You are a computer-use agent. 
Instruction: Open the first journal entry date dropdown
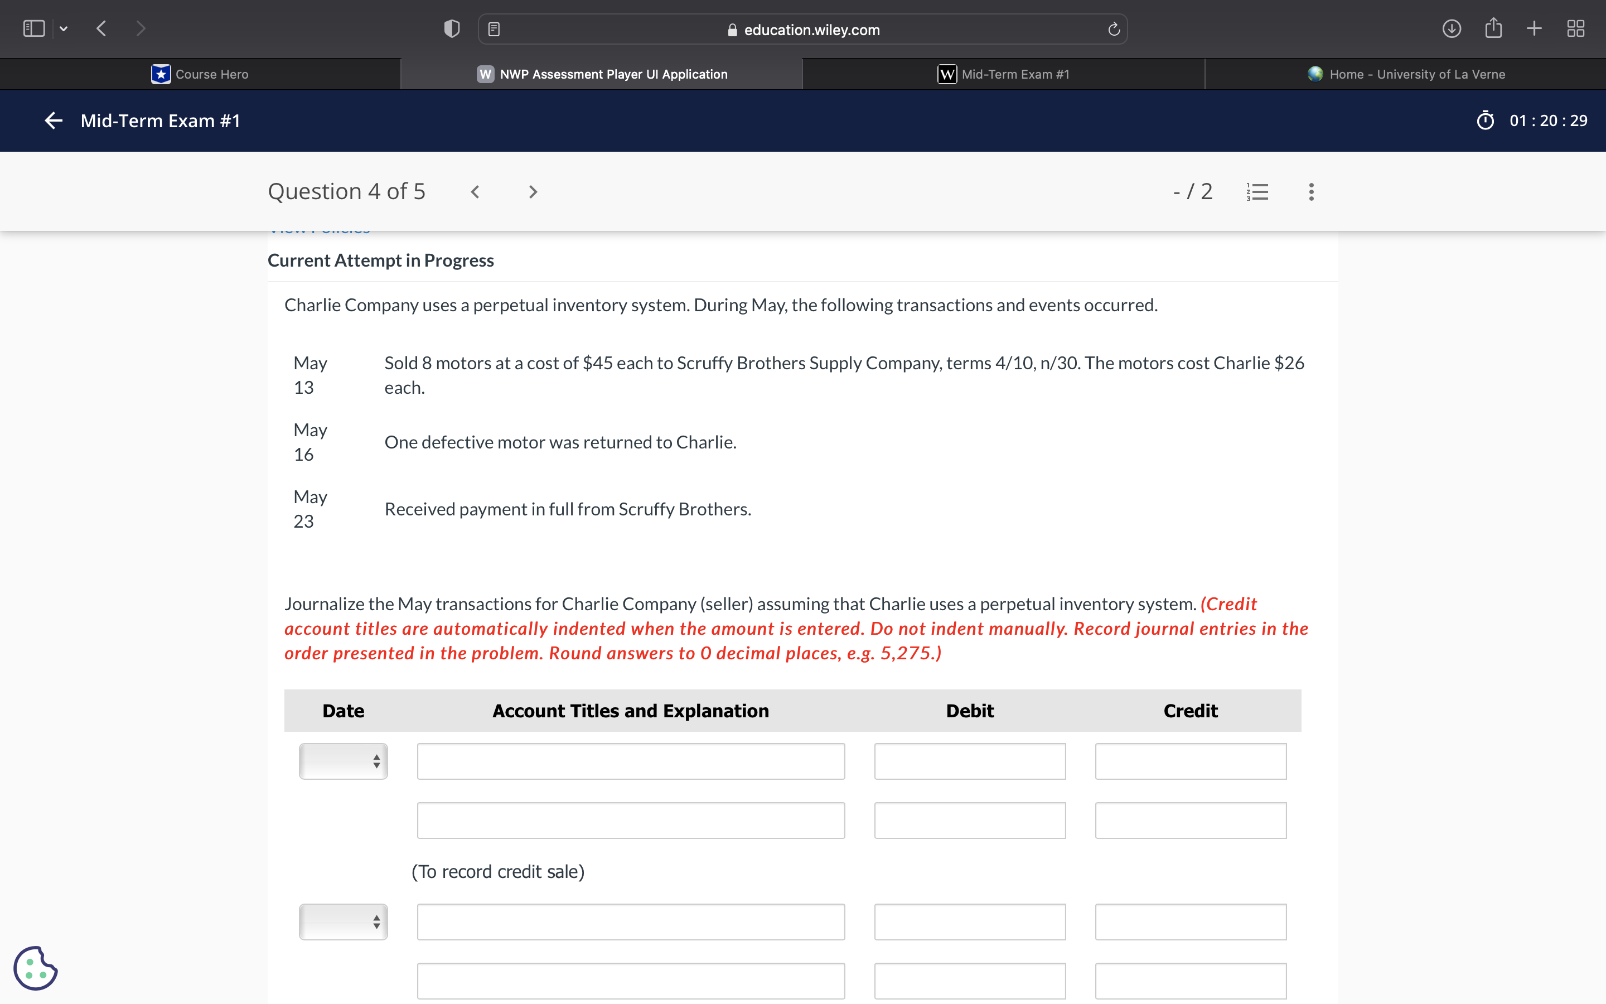[343, 761]
